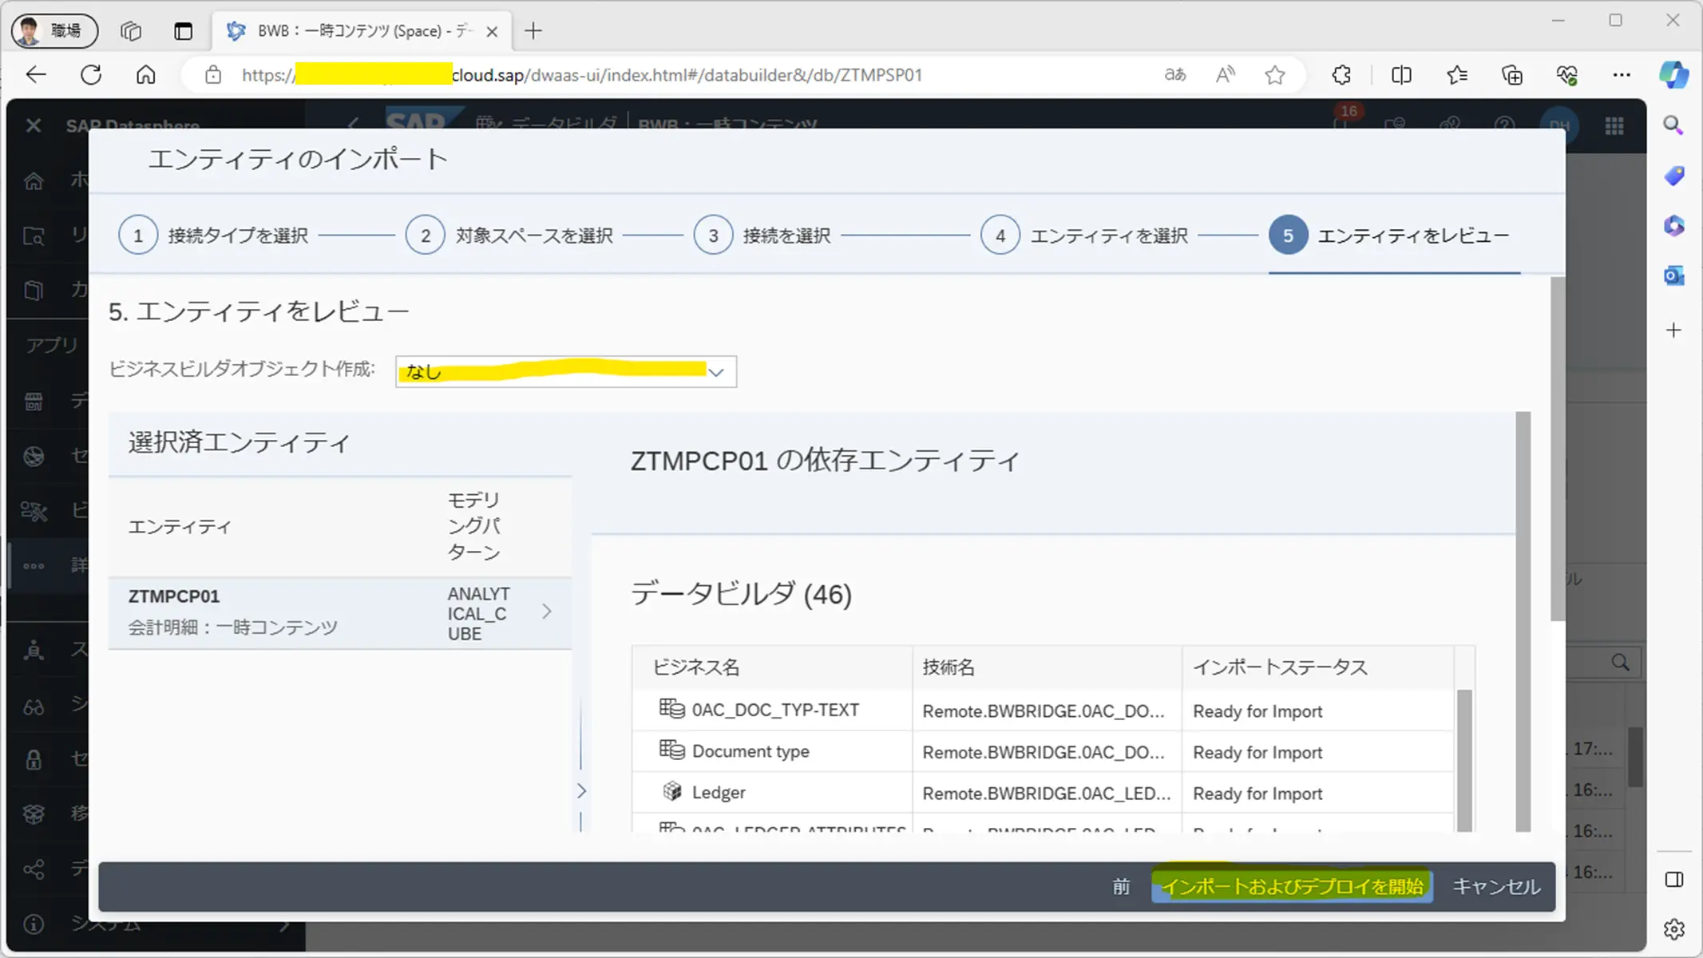Open workspaces icon beside profile
The width and height of the screenshot is (1703, 958).
[x=131, y=31]
